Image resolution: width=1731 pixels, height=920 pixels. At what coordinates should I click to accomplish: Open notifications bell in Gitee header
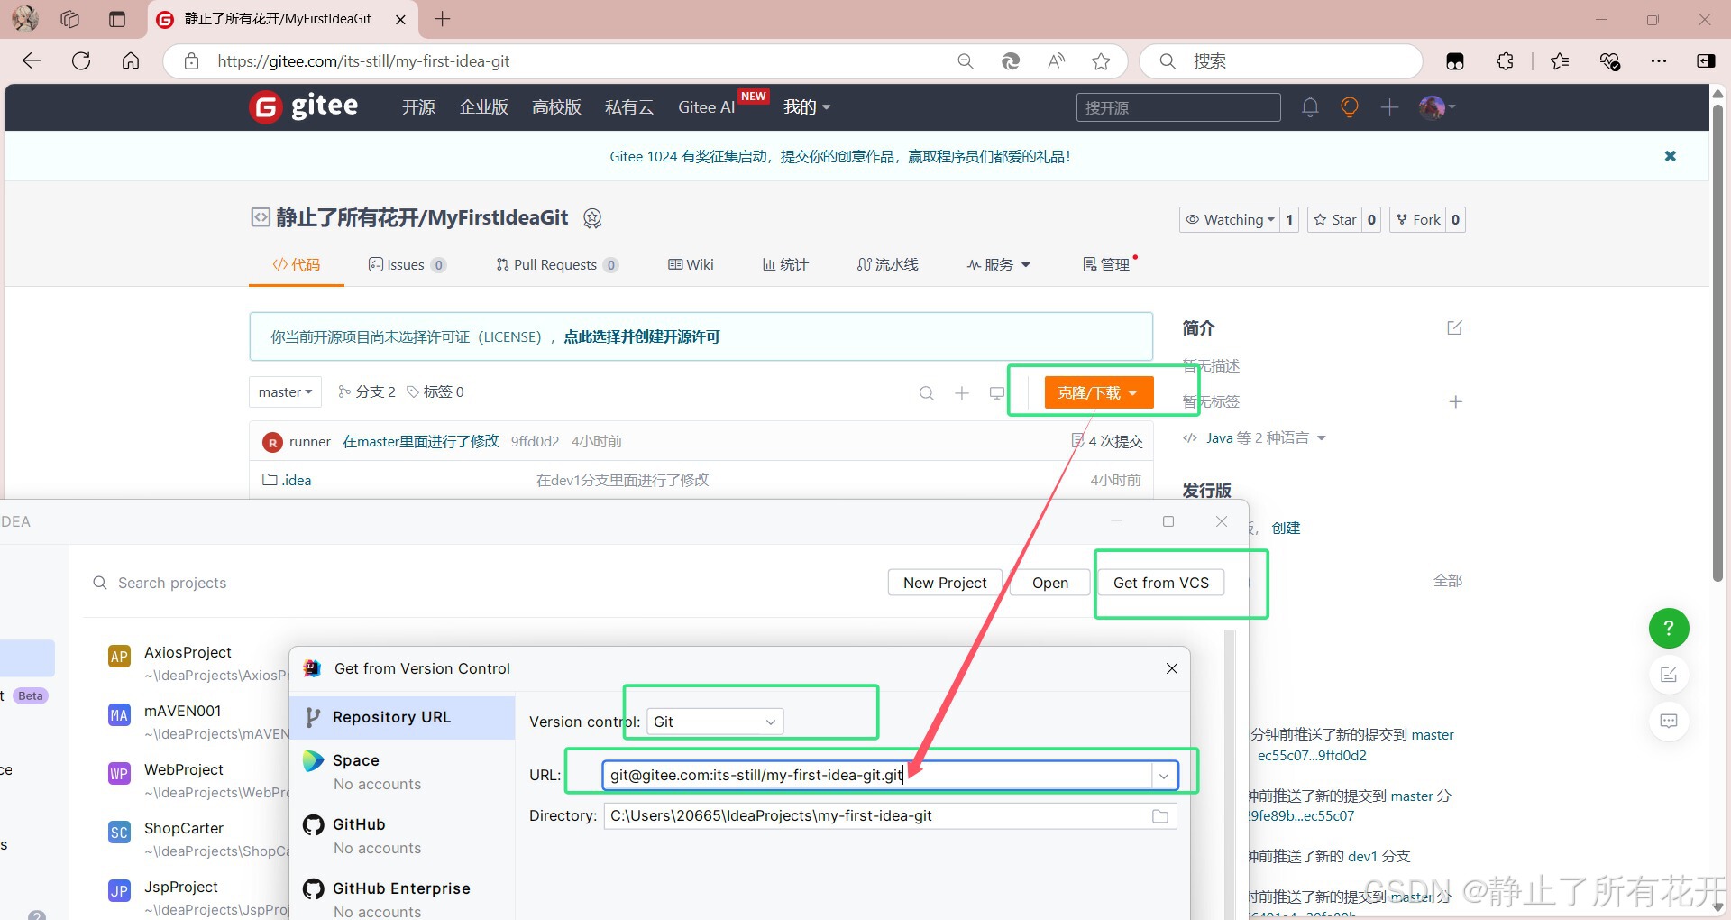(1310, 107)
